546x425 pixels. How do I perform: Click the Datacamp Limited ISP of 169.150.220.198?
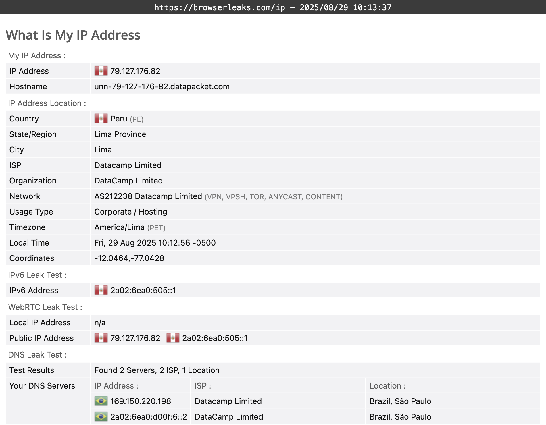point(228,401)
